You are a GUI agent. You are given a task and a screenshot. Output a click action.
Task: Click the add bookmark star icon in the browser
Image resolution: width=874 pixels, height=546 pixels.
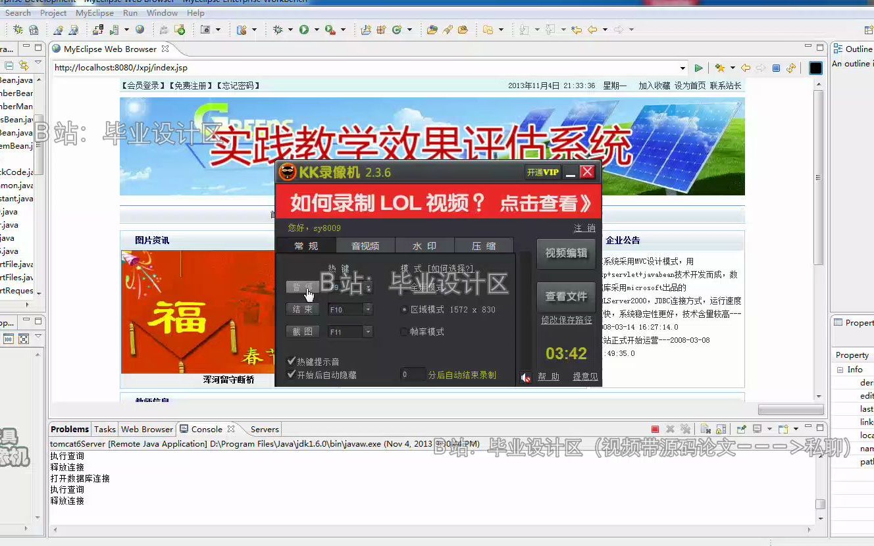coord(719,68)
